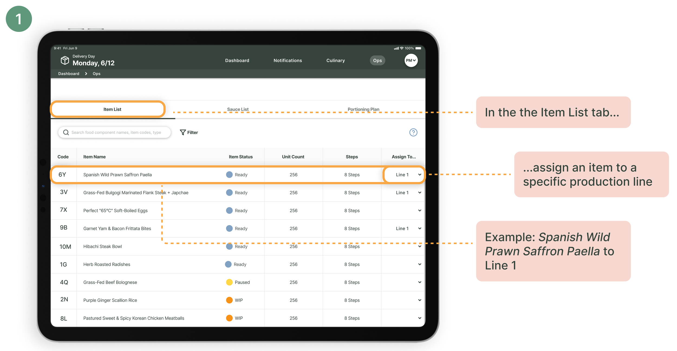The image size is (677, 351).
Task: Go to Culinary in top navigation
Action: click(x=335, y=60)
